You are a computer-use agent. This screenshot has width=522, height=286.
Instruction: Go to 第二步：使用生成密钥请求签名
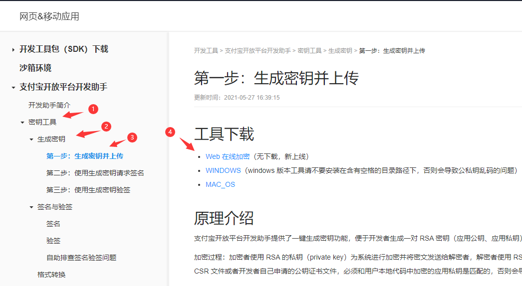[95, 173]
